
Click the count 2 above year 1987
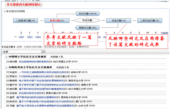21,33
